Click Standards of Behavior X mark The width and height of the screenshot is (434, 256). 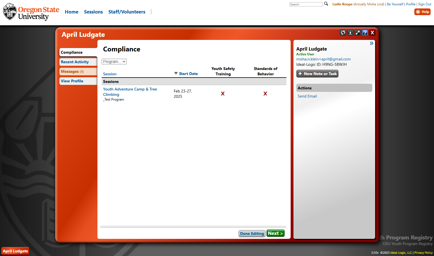[x=265, y=94]
